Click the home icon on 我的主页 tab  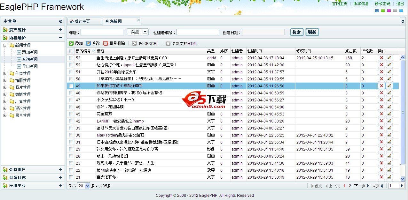[x=72, y=21]
